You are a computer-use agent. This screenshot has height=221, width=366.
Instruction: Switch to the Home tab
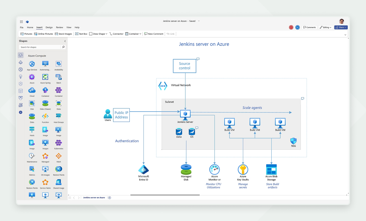(x=30, y=27)
